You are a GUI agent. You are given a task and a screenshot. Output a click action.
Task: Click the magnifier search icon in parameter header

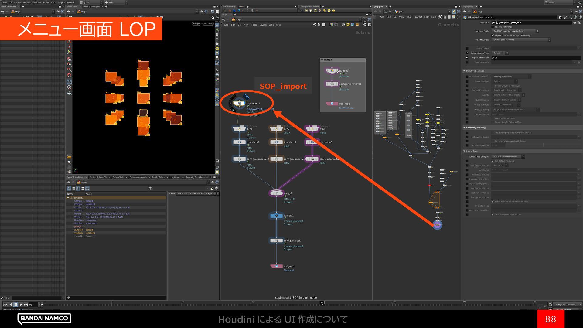coord(571,17)
